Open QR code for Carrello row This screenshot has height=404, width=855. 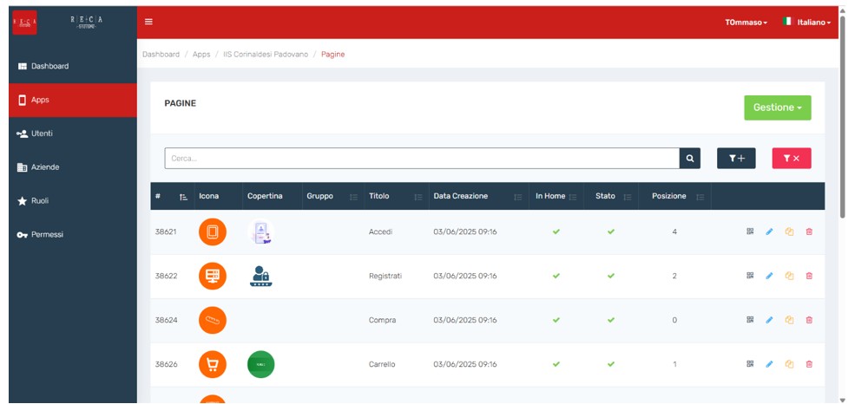750,364
